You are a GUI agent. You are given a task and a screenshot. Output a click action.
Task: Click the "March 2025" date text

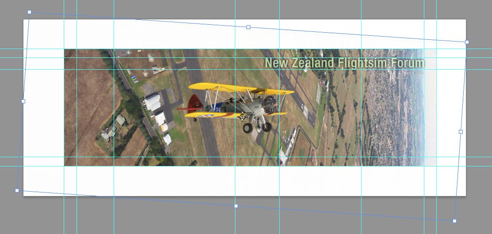(414, 73)
